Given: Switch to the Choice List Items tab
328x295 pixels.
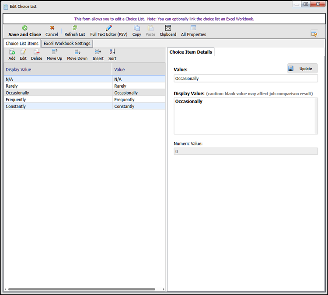Looking at the screenshot, I should coord(22,44).
